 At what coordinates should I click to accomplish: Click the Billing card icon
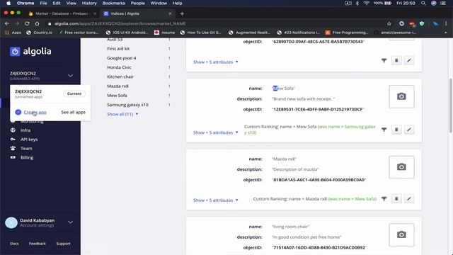pyautogui.click(x=13, y=157)
